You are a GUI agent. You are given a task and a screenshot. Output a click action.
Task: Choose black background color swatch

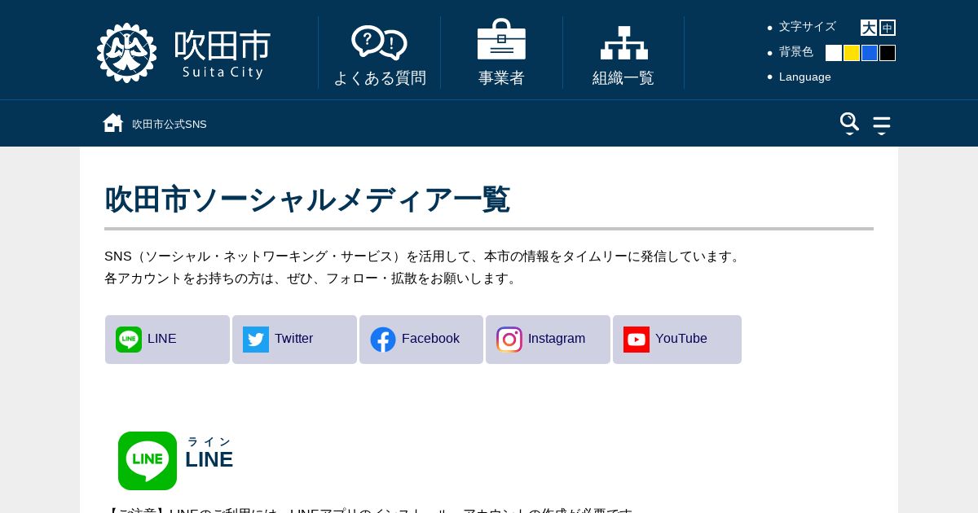click(888, 53)
